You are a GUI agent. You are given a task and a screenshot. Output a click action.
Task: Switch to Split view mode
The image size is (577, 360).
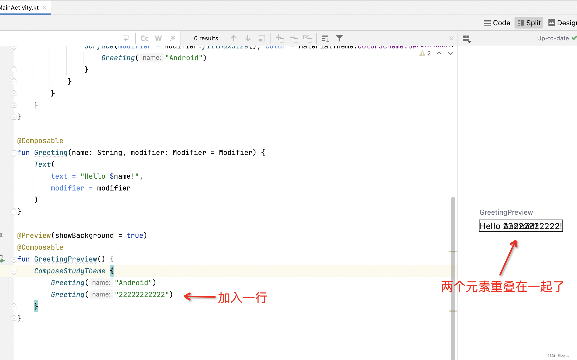point(529,23)
